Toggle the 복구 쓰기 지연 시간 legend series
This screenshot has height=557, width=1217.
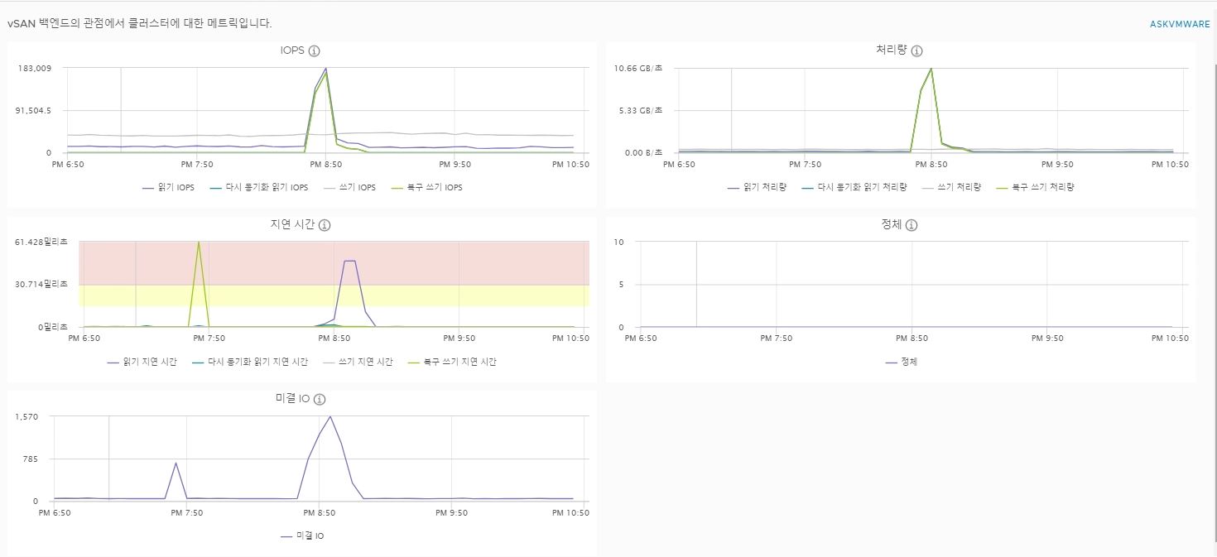coord(453,362)
